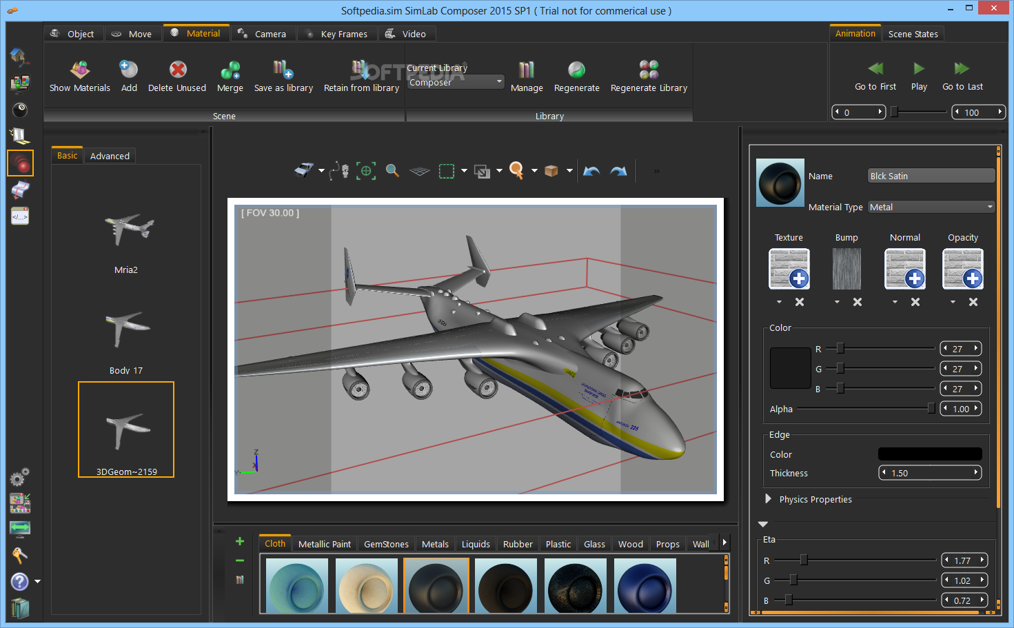Click the car view mode icon
1014x628 pixels.
(x=304, y=170)
